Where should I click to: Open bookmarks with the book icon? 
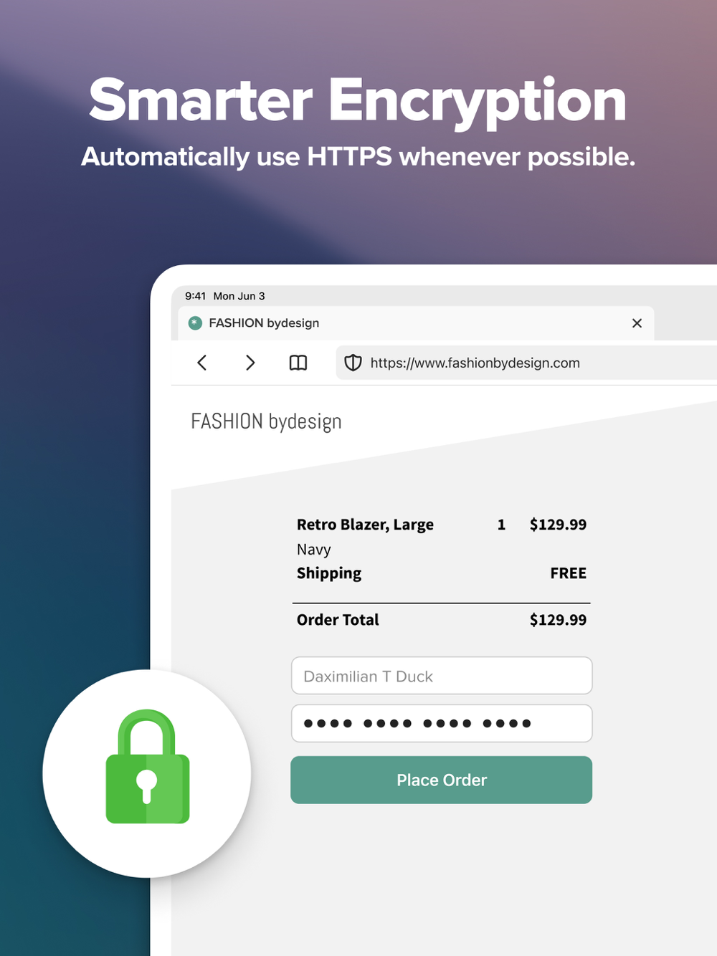tap(298, 363)
